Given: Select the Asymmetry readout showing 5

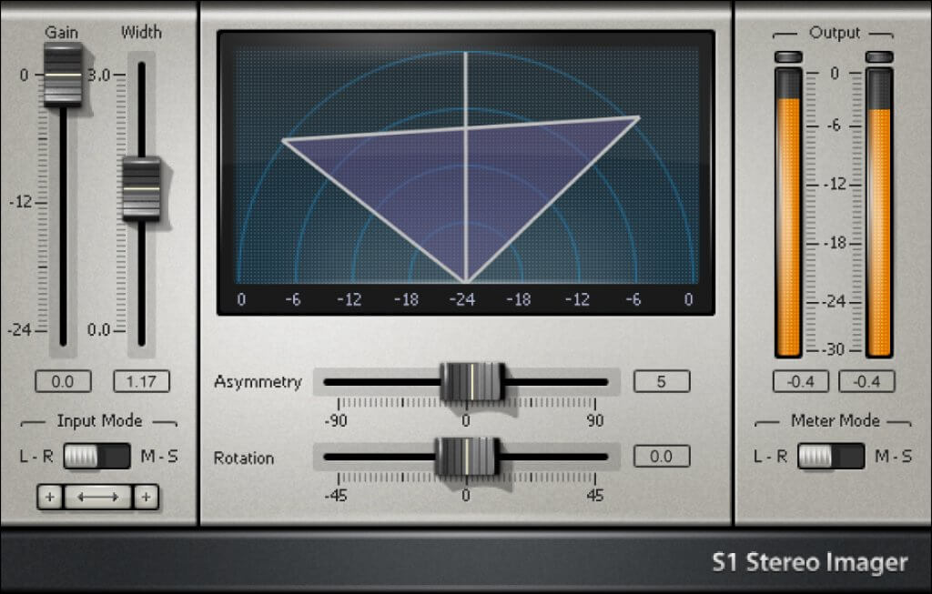Looking at the screenshot, I should [x=662, y=381].
